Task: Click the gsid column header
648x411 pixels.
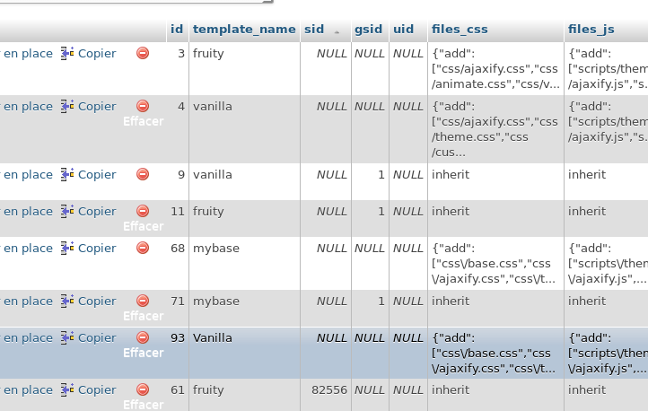Action: pos(370,30)
